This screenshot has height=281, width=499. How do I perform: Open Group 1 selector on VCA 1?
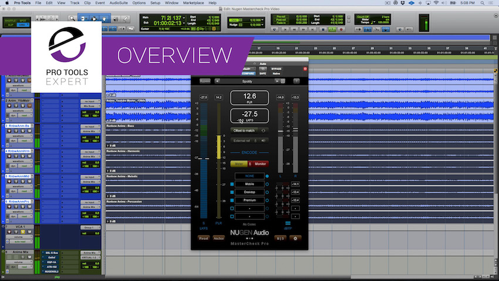pos(90,228)
